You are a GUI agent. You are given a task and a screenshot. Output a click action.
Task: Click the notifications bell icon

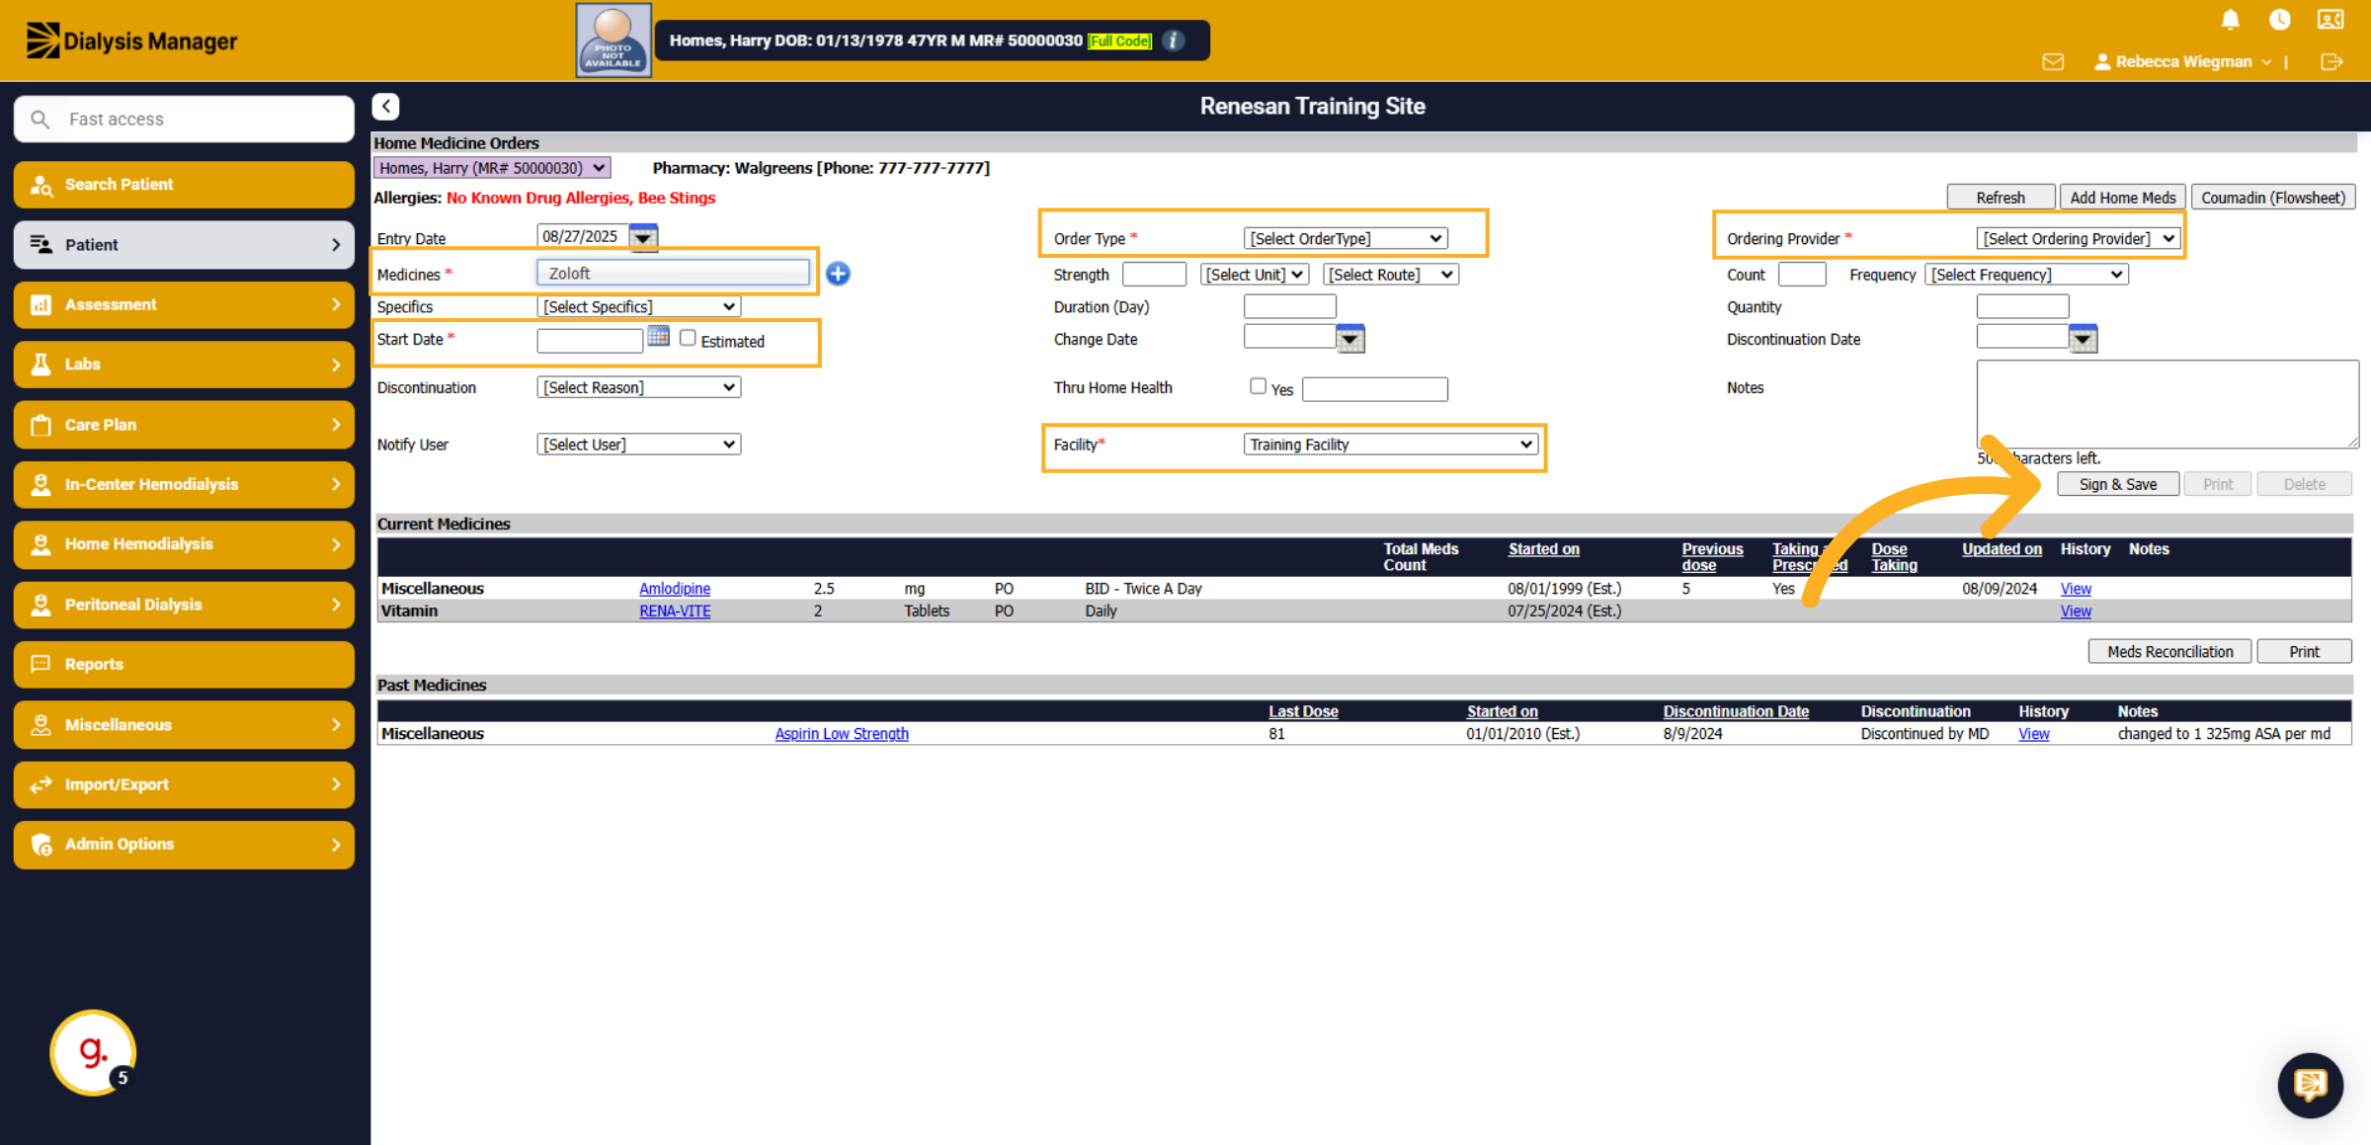pos(2230,20)
